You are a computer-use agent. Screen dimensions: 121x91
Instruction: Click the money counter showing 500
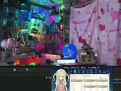(x=66, y=67)
